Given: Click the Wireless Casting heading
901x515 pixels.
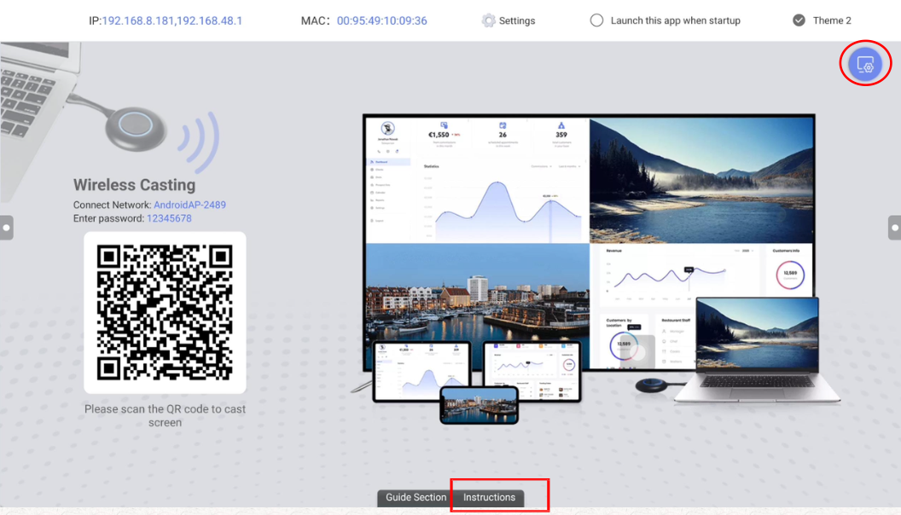Looking at the screenshot, I should point(135,185).
